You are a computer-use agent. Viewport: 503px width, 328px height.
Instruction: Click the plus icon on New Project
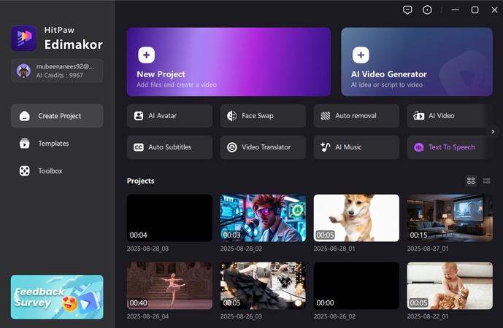click(146, 55)
